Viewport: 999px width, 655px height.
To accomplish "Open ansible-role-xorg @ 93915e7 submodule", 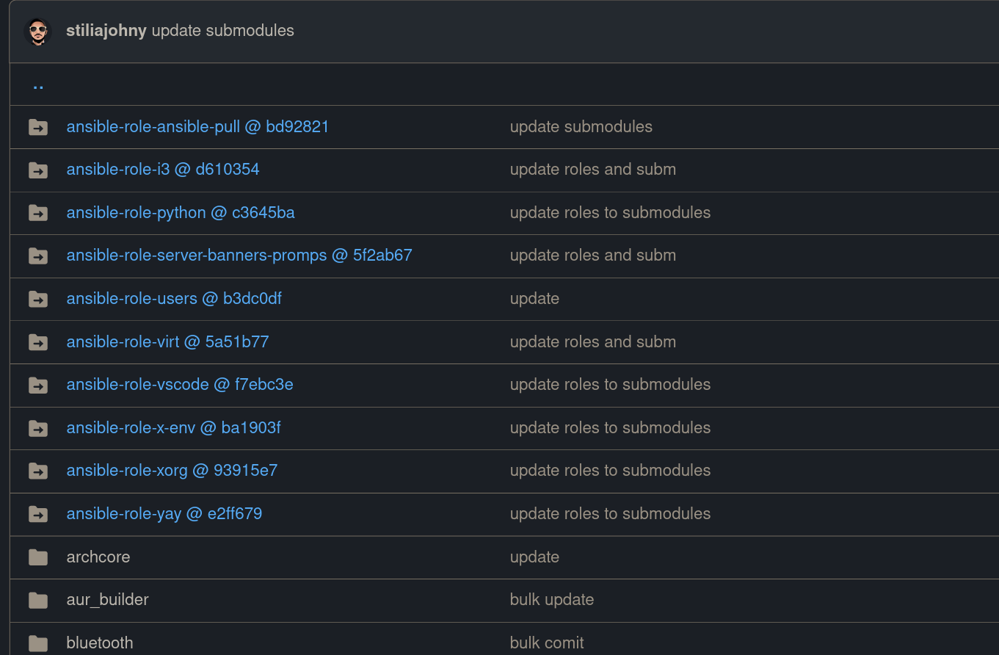I will (172, 471).
